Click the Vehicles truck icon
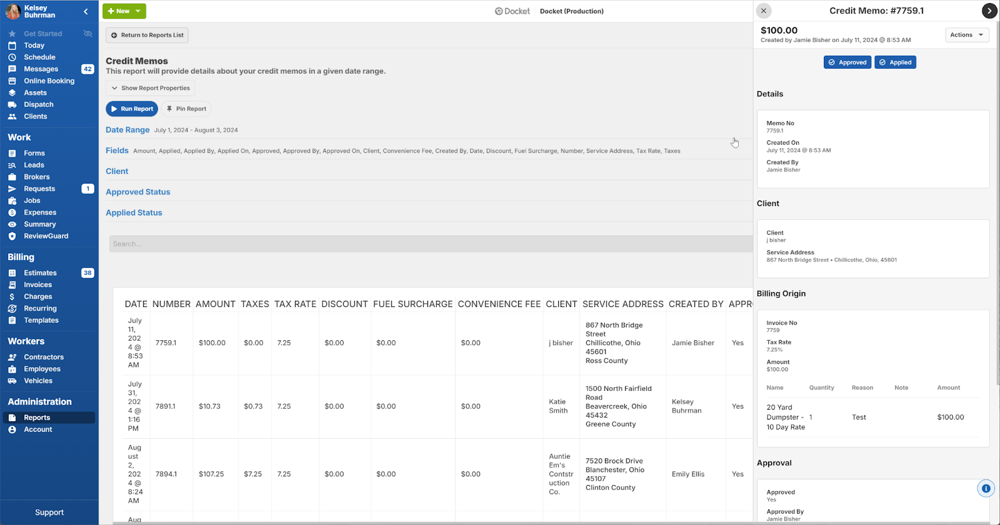This screenshot has width=1000, height=525. click(x=12, y=381)
